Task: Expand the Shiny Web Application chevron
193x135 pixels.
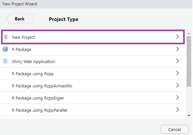Action: click(178, 61)
